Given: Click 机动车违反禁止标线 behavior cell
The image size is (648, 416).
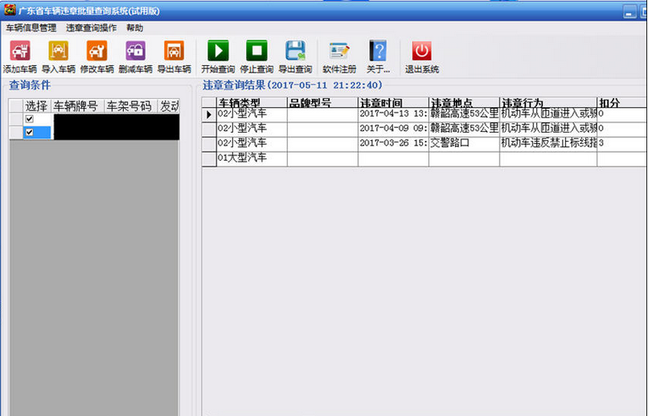Looking at the screenshot, I should pos(548,144).
